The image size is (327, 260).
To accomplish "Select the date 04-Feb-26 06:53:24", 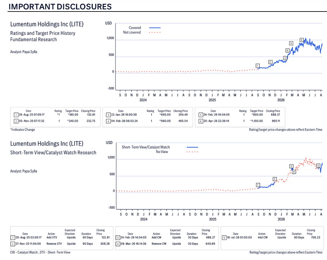I will point(124,121).
